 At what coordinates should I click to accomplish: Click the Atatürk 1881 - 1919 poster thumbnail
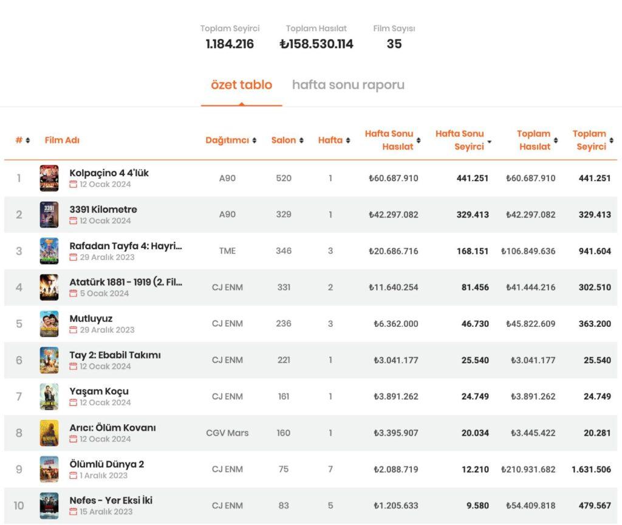[x=49, y=287]
